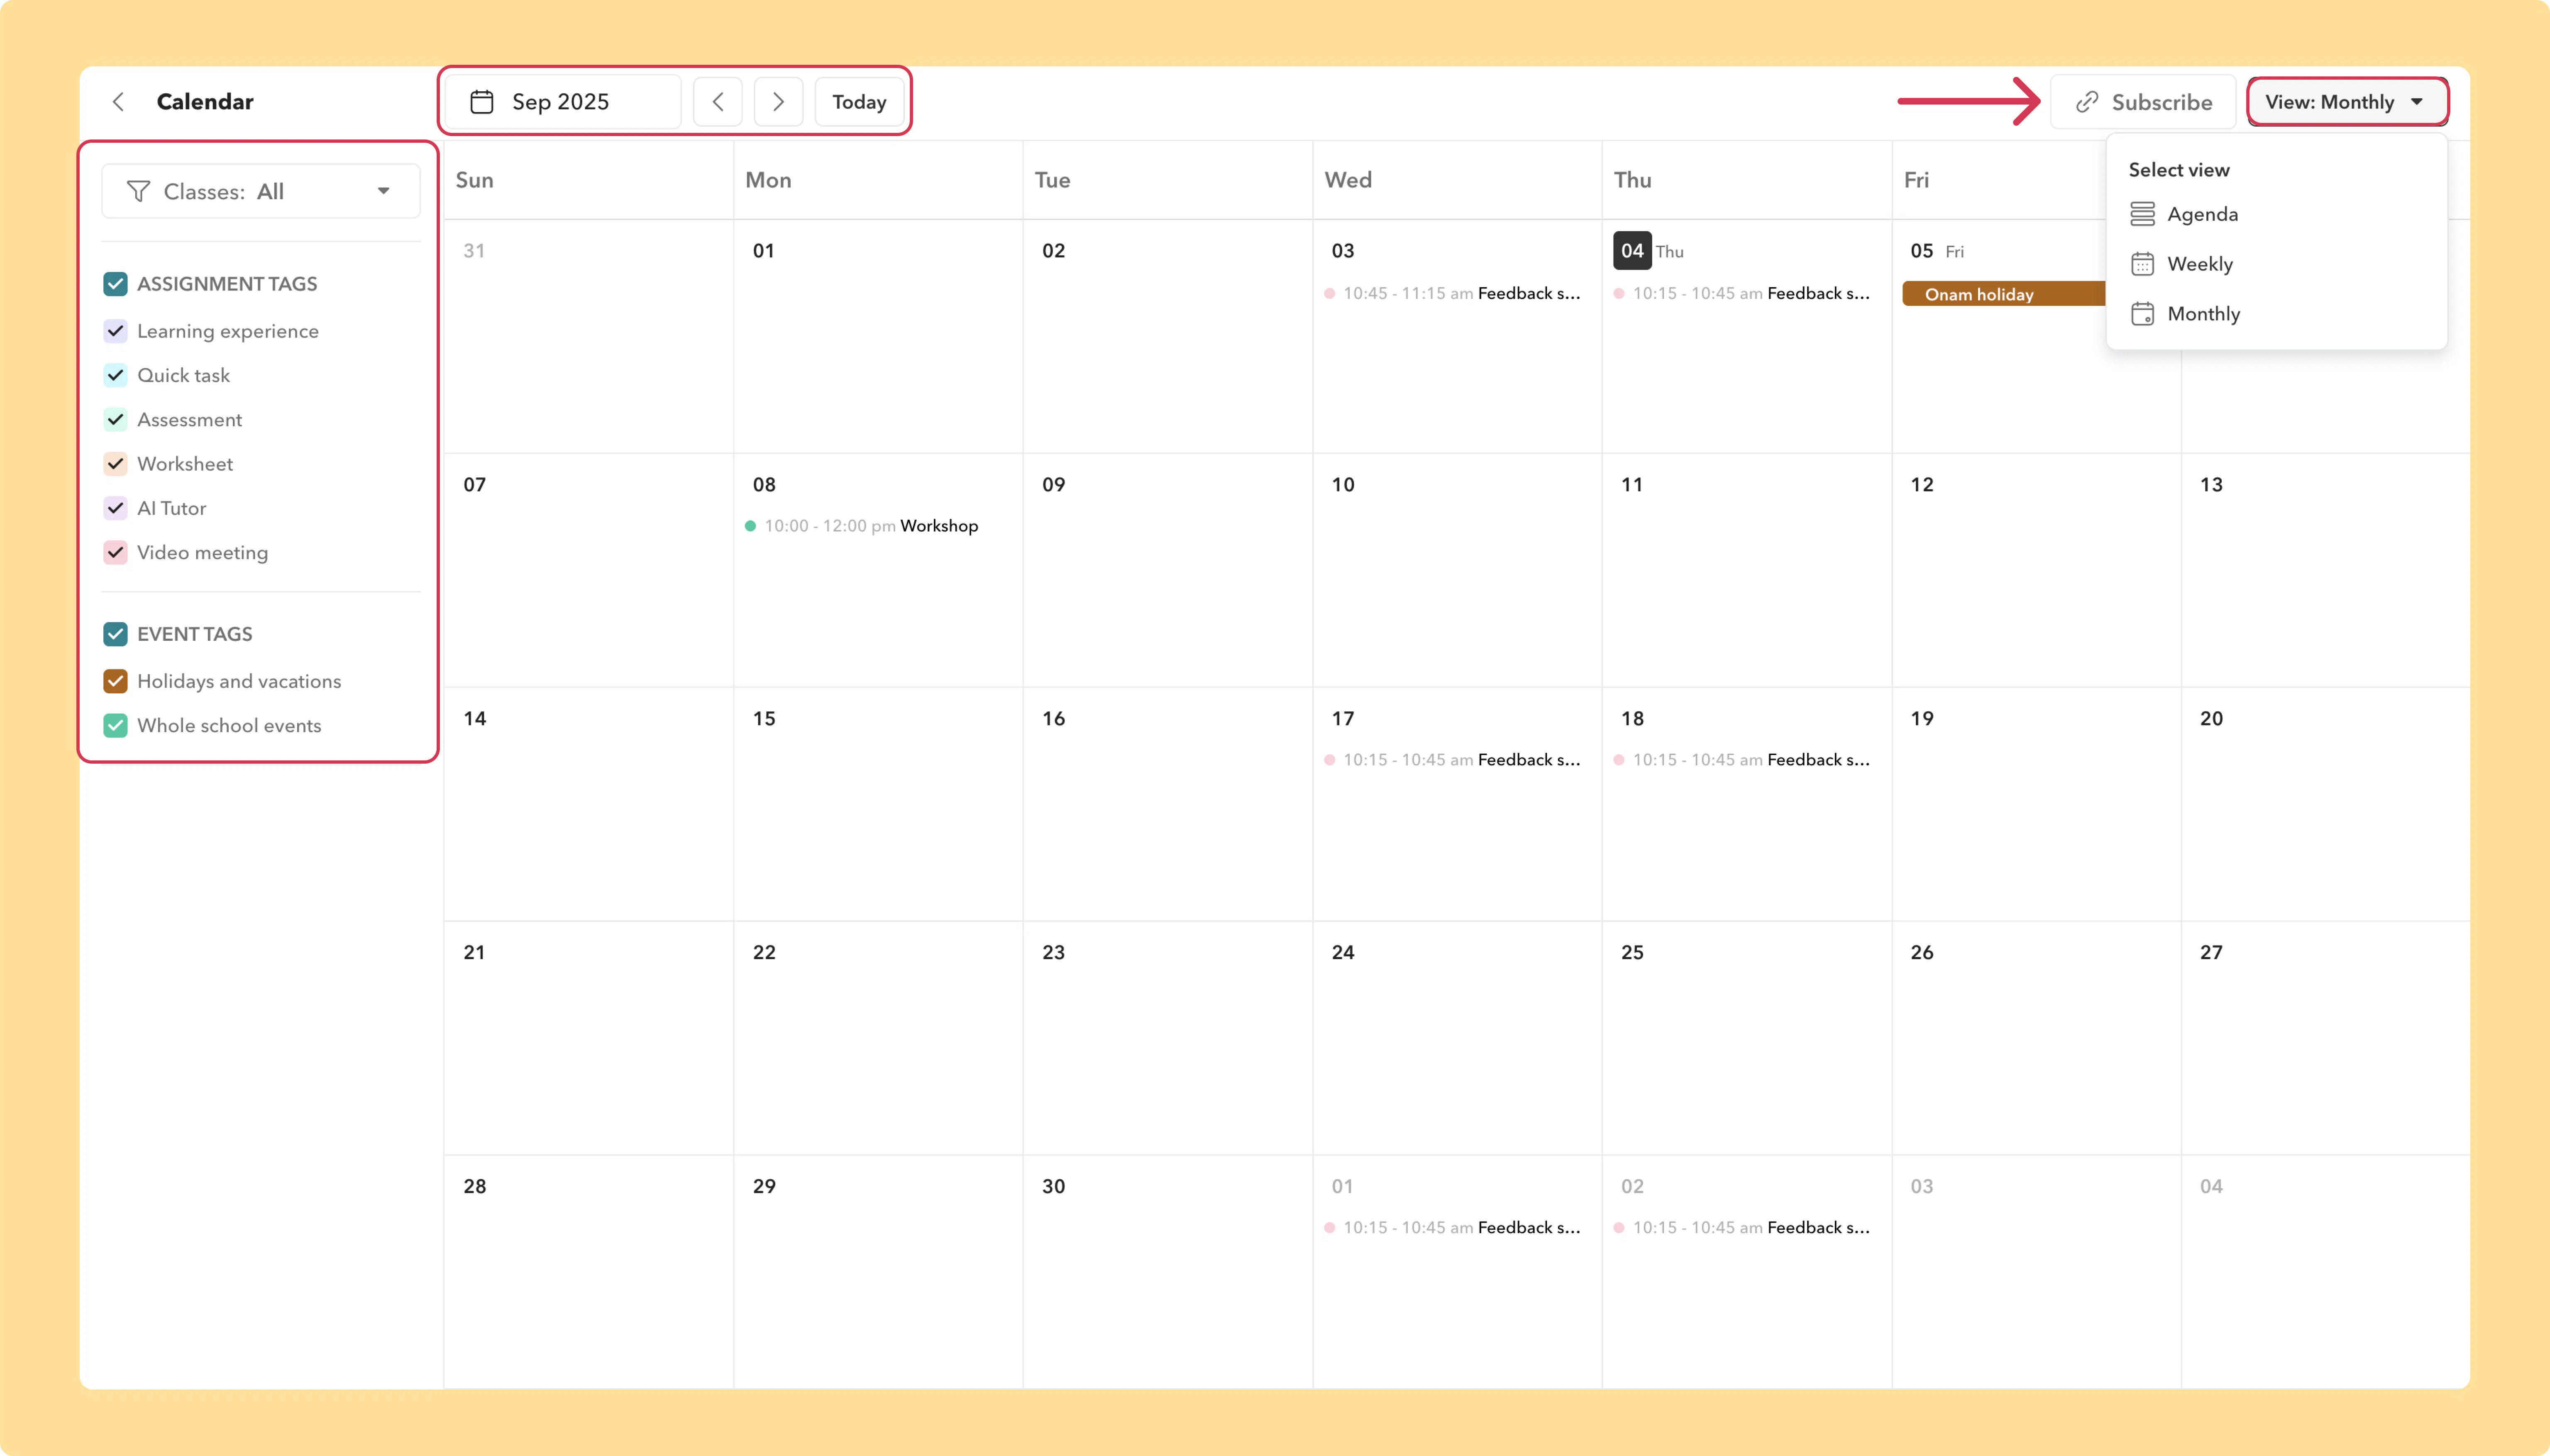
Task: Open Feedback session on September 18
Action: (x=1742, y=760)
